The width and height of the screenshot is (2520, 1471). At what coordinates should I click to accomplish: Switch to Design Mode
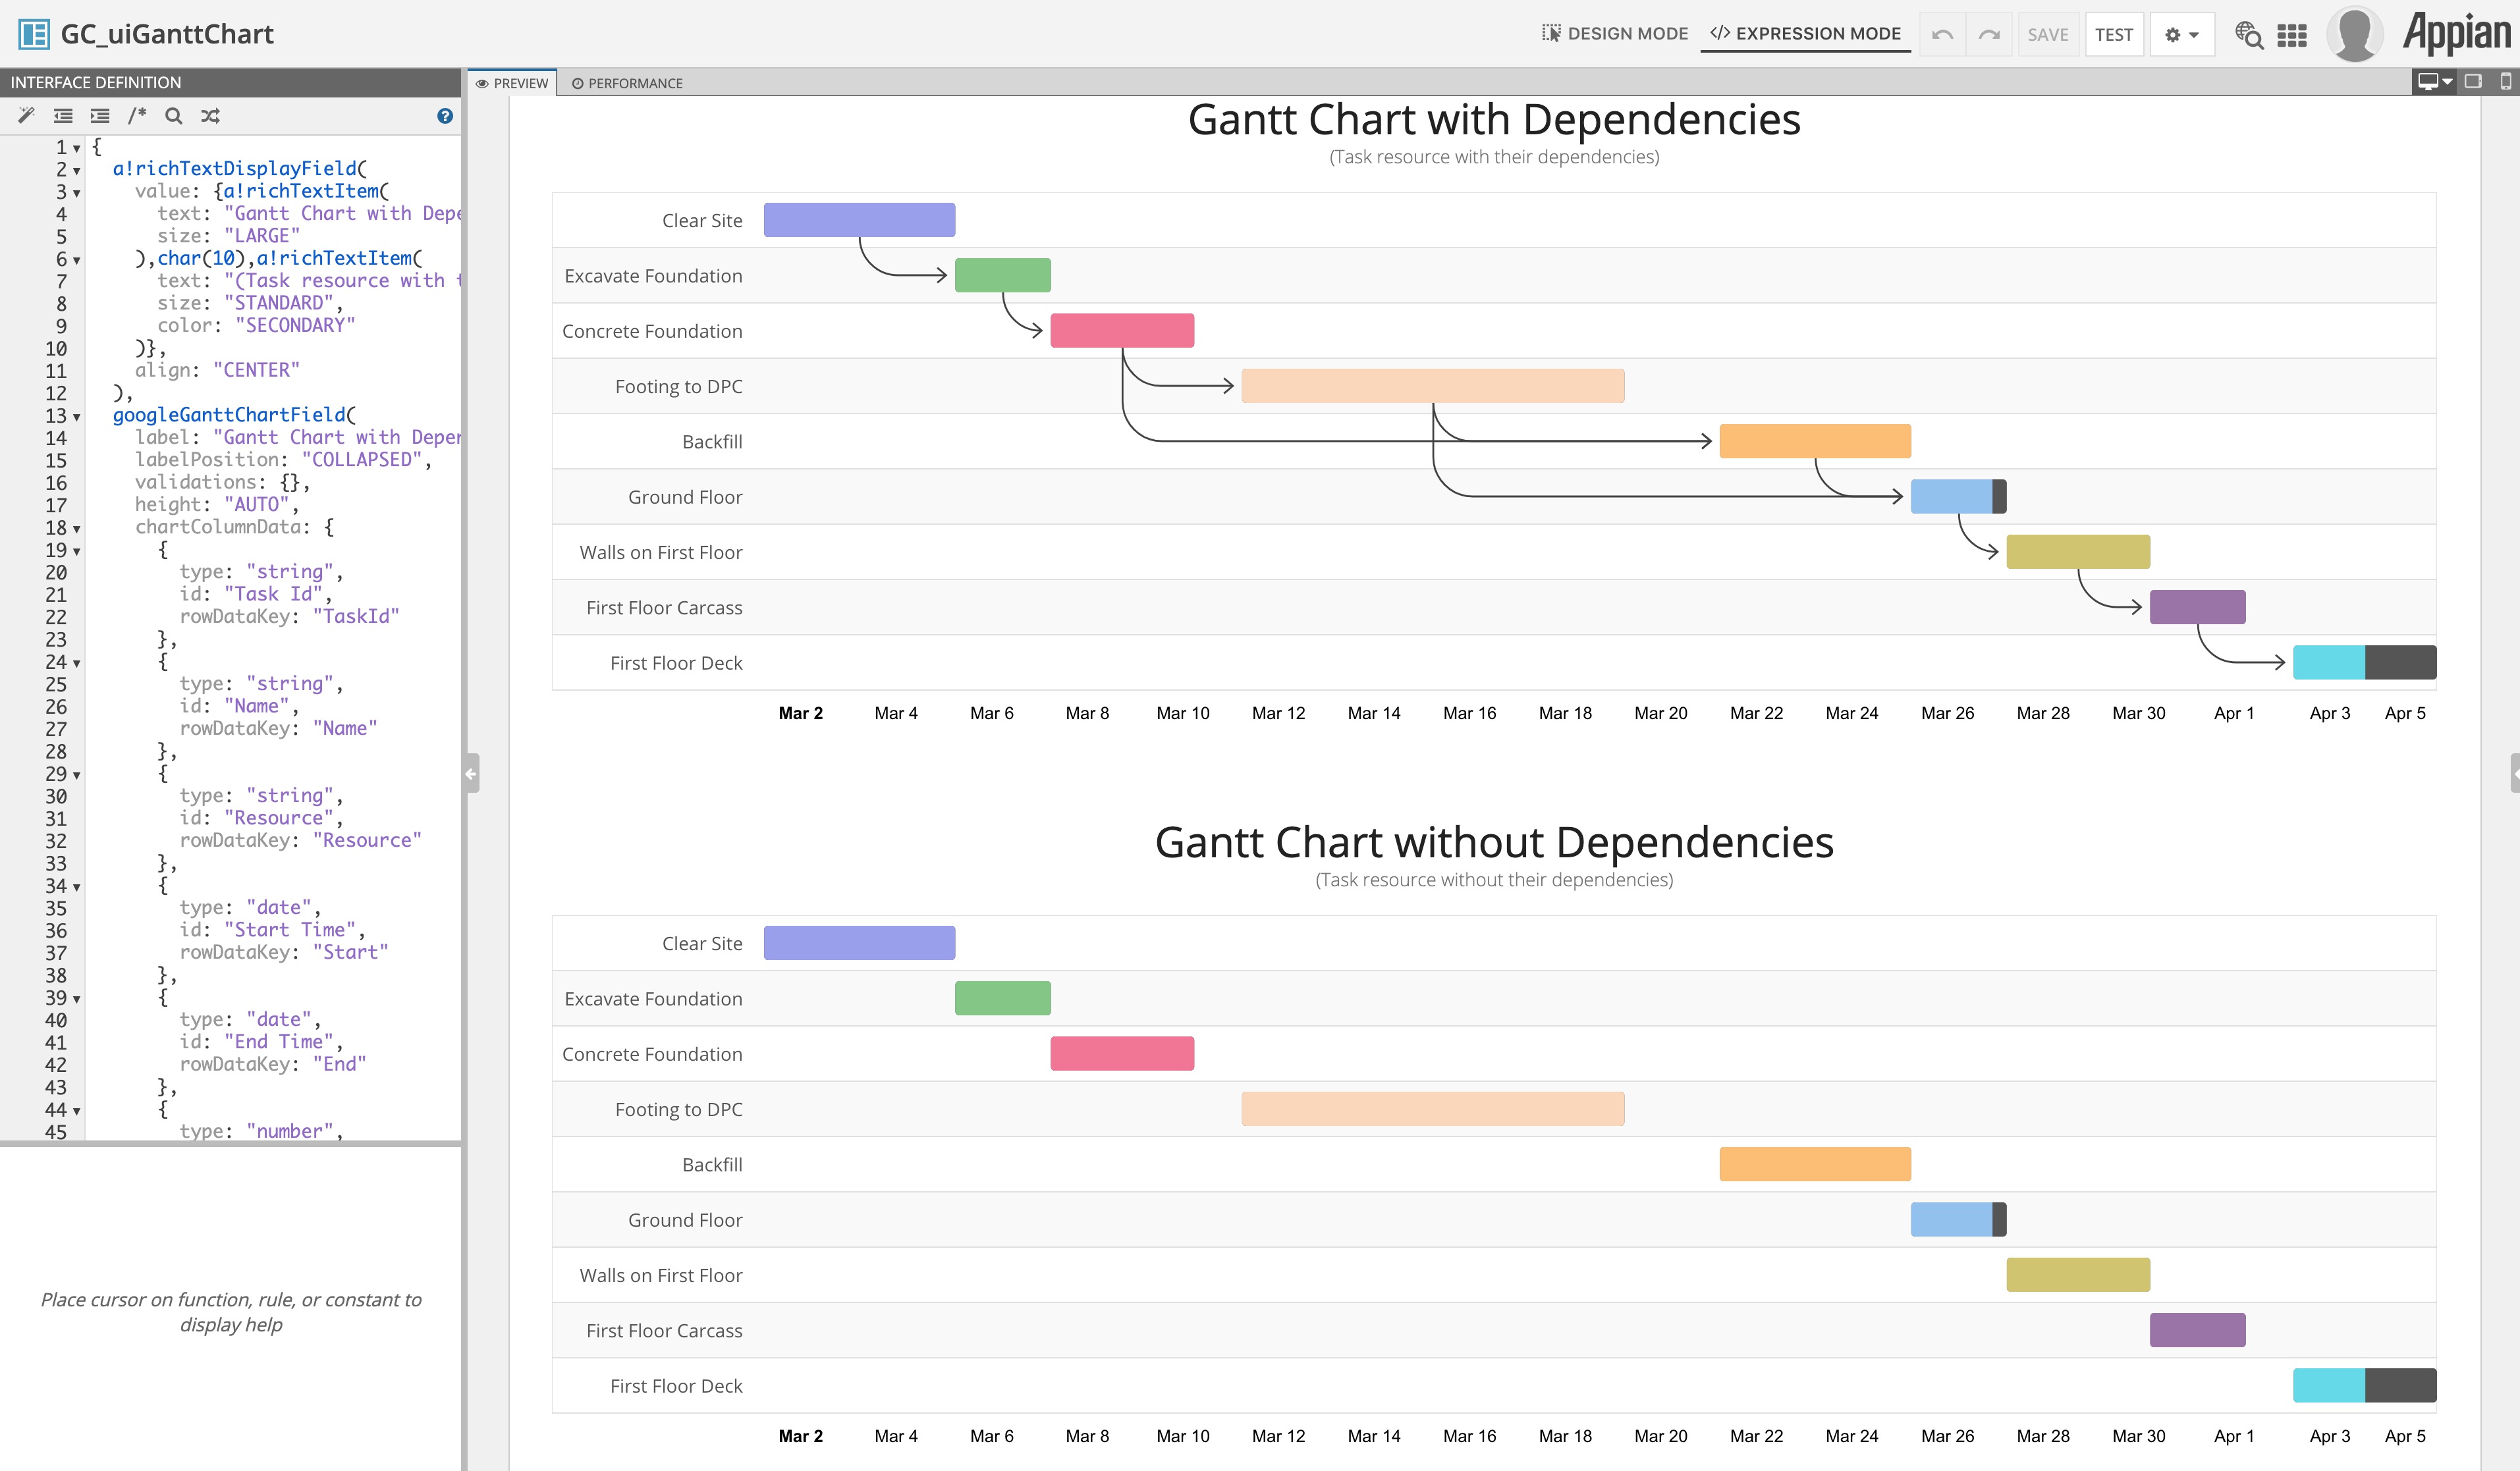click(1615, 34)
